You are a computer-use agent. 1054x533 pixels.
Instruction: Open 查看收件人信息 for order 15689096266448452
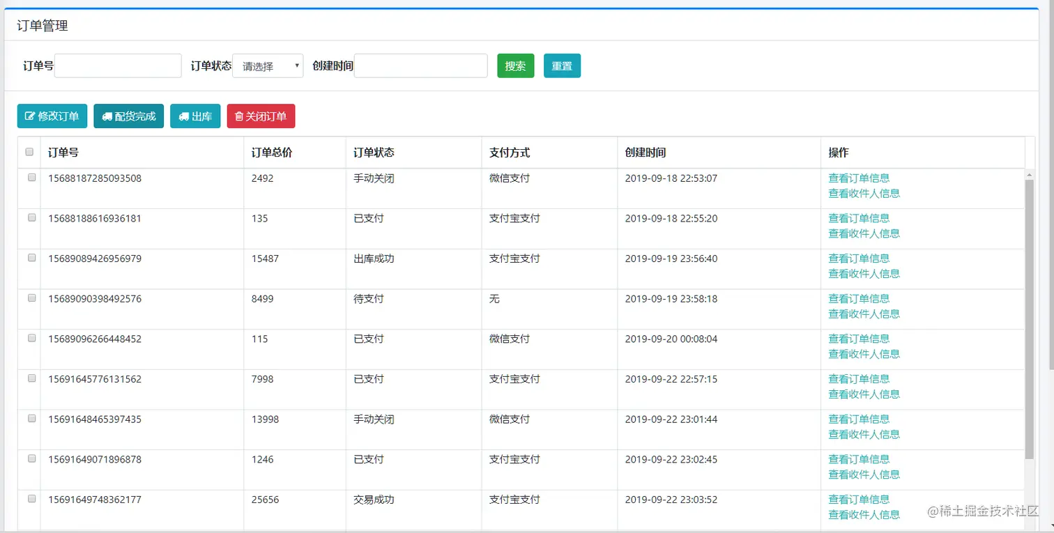pyautogui.click(x=864, y=354)
